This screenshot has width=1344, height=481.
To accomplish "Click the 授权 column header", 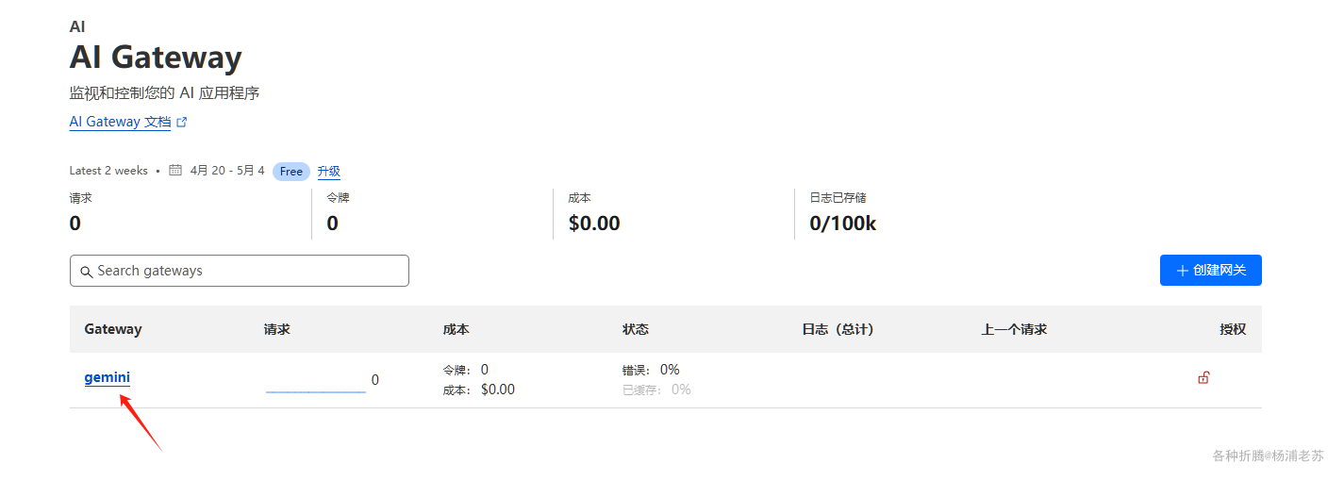I will tap(1232, 329).
